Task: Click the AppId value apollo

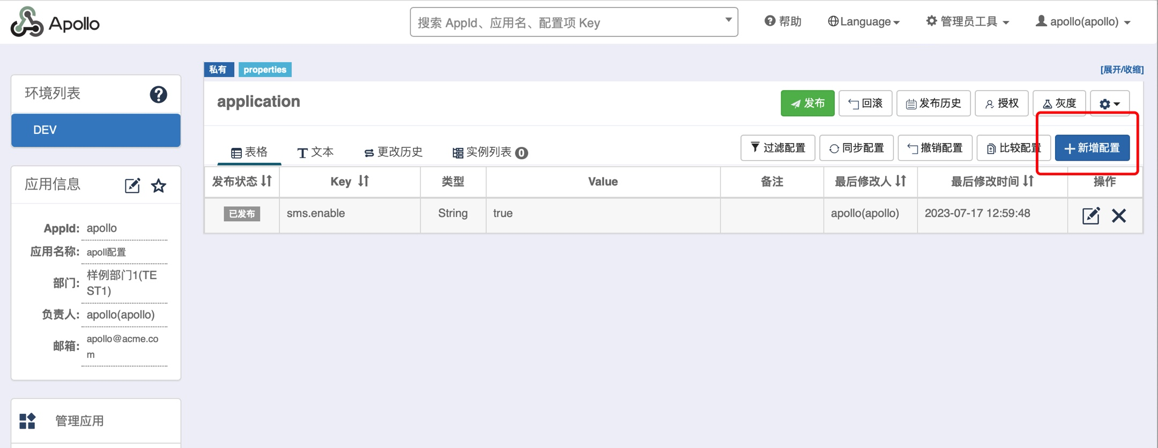Action: (x=102, y=228)
